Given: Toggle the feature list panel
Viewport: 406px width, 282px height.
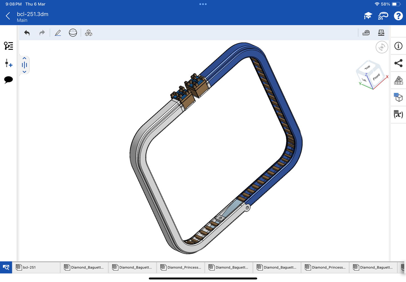Looking at the screenshot, I should click(x=8, y=46).
